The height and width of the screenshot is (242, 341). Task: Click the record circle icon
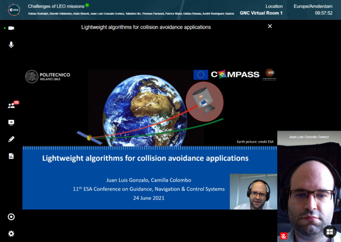coord(11,217)
